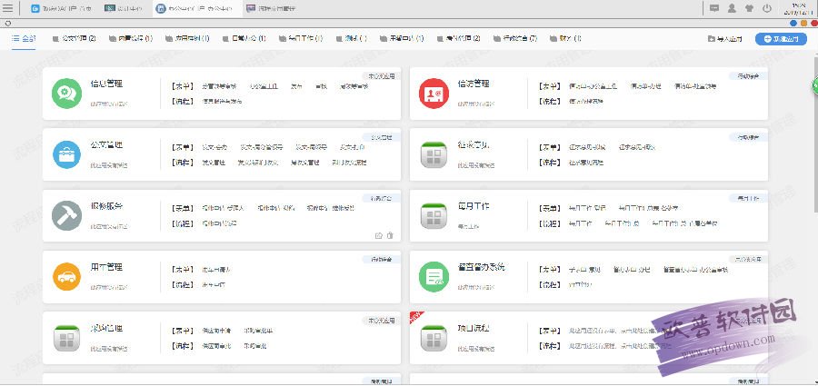Click the 导入应用 button
The image size is (818, 386).
click(x=724, y=38)
